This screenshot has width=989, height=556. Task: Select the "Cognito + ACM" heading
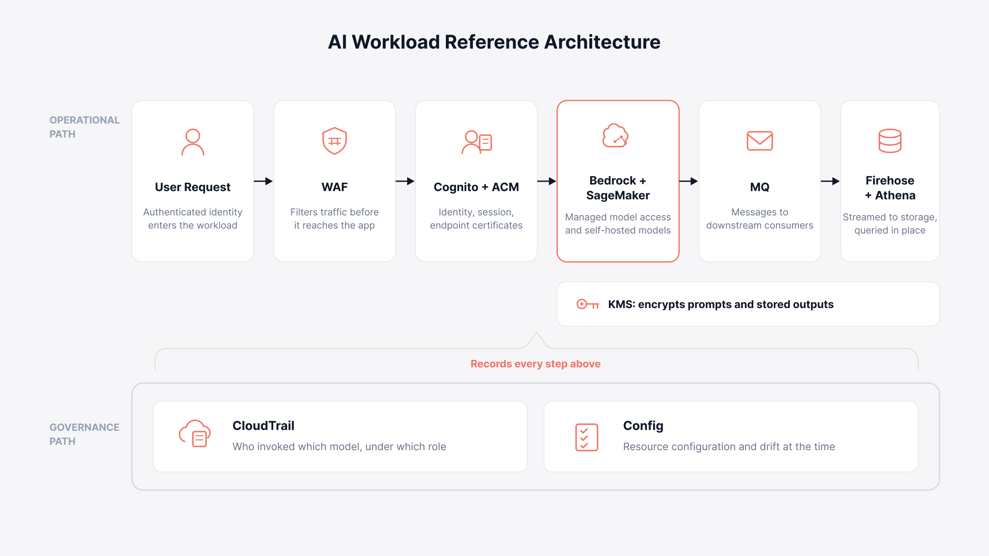pyautogui.click(x=476, y=187)
